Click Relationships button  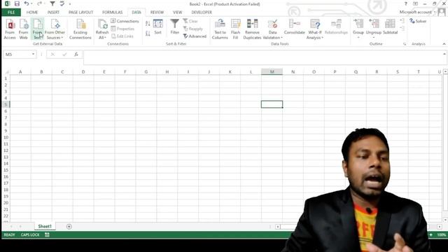coord(336,27)
